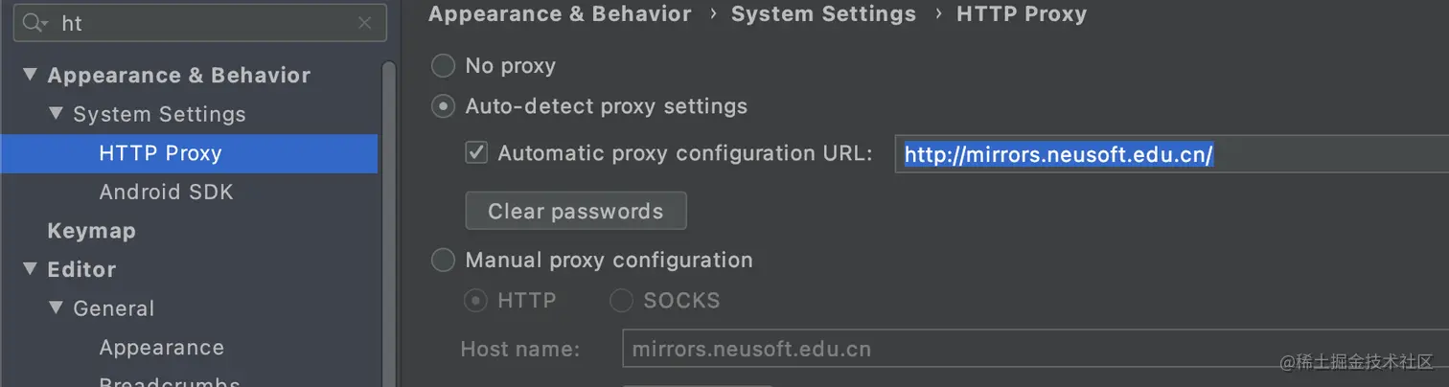Viewport: 1449px width, 387px height.
Task: Collapse Appearance & Behavior tree section
Action: [30, 75]
